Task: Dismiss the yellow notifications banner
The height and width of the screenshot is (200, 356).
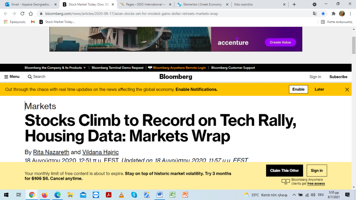Action: (347, 90)
